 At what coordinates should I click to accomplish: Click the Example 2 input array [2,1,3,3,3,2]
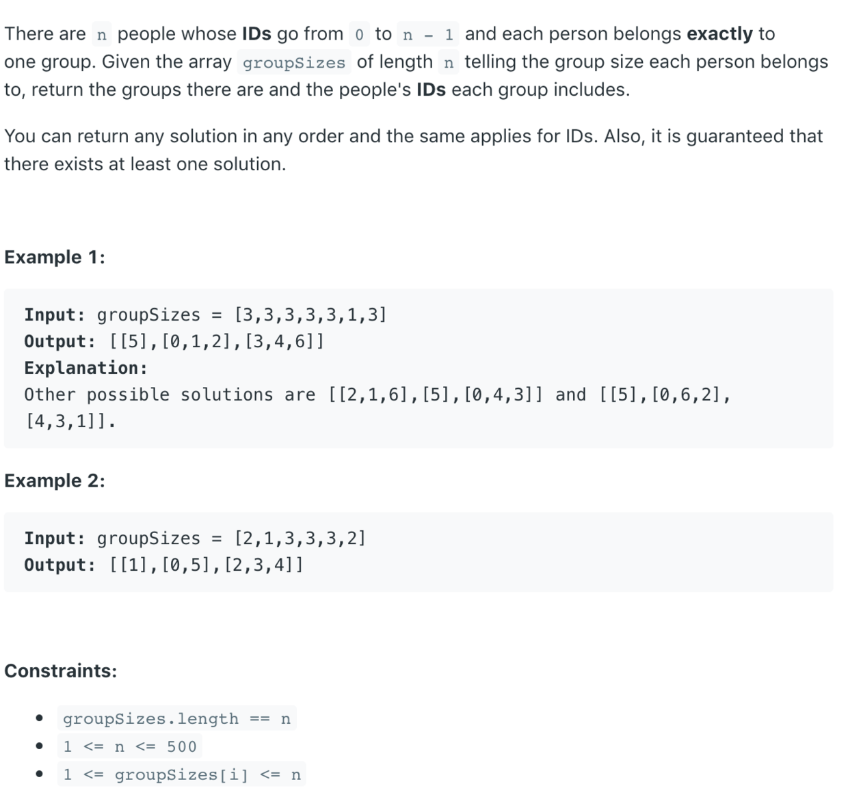pyautogui.click(x=300, y=538)
